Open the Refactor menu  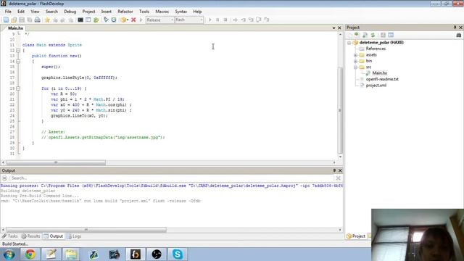coord(125,12)
